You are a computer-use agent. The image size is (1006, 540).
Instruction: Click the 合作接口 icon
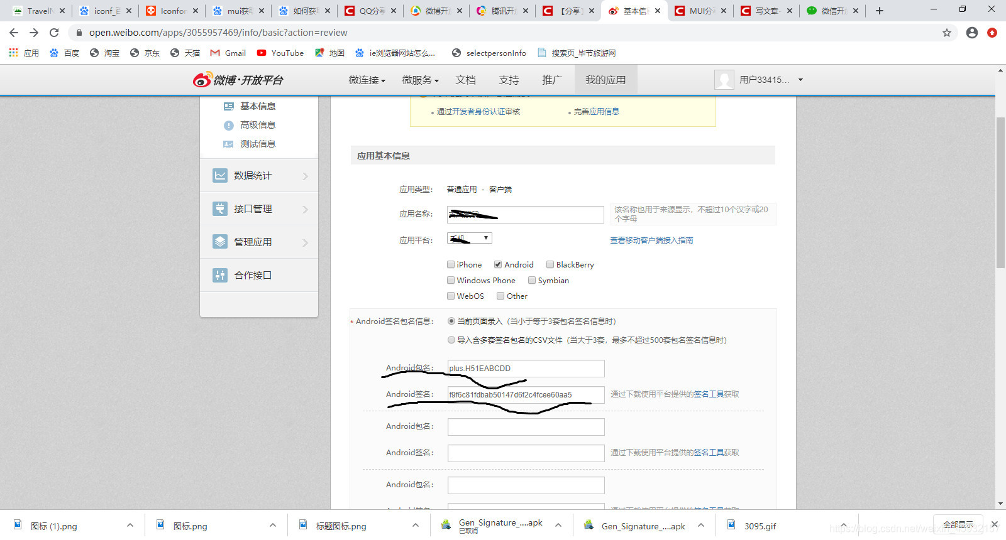[220, 275]
